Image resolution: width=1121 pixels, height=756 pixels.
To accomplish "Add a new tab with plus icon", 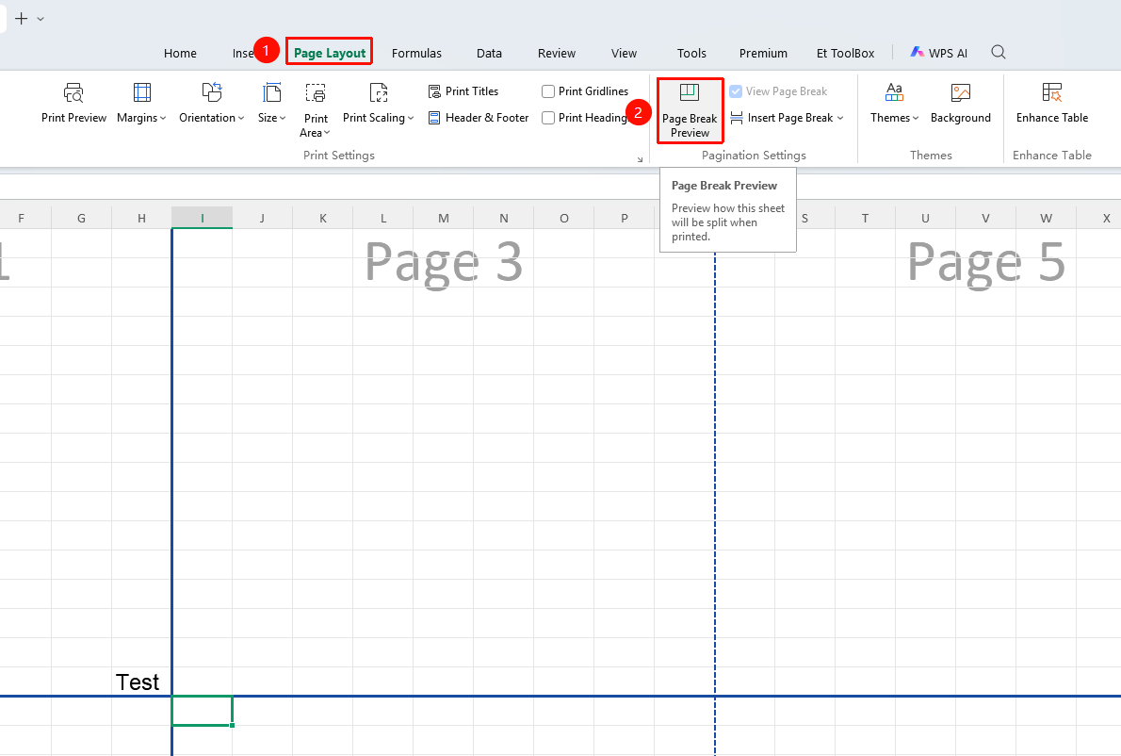I will pos(22,19).
